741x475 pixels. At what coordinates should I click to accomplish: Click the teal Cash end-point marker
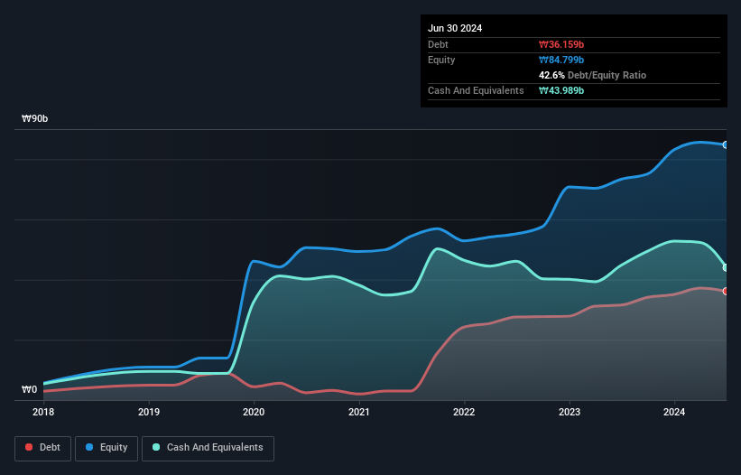(x=726, y=267)
